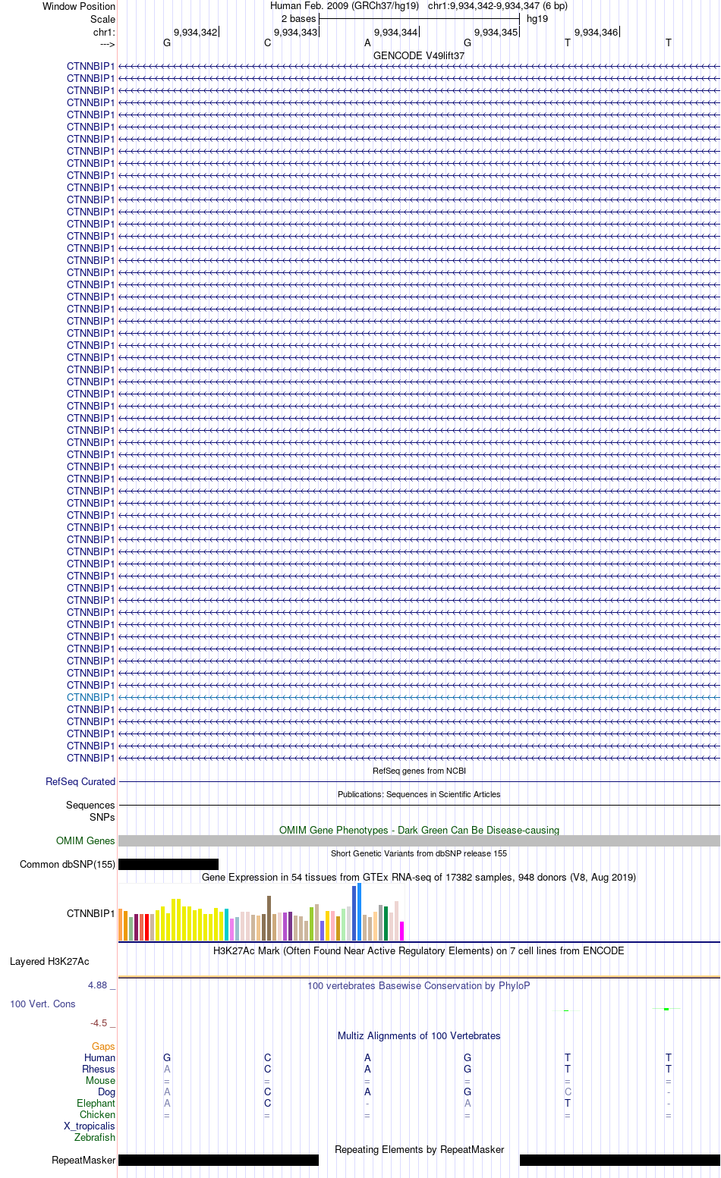Click the RepeatMasker side label
721x1178 pixels.
83,1160
